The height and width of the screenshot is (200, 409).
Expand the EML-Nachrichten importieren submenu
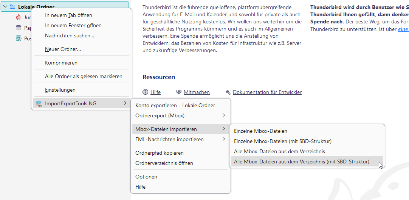coord(223,140)
